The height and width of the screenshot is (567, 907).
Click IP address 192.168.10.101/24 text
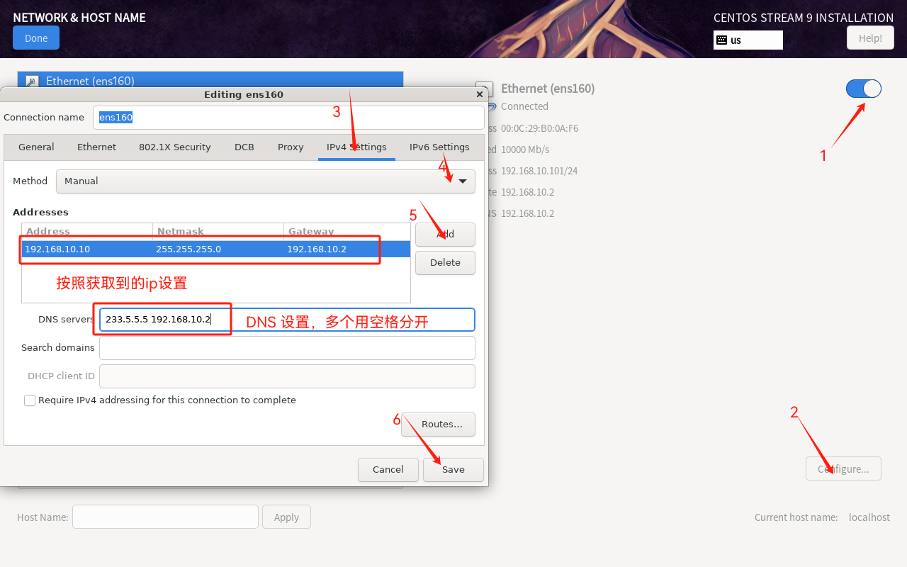pos(539,171)
